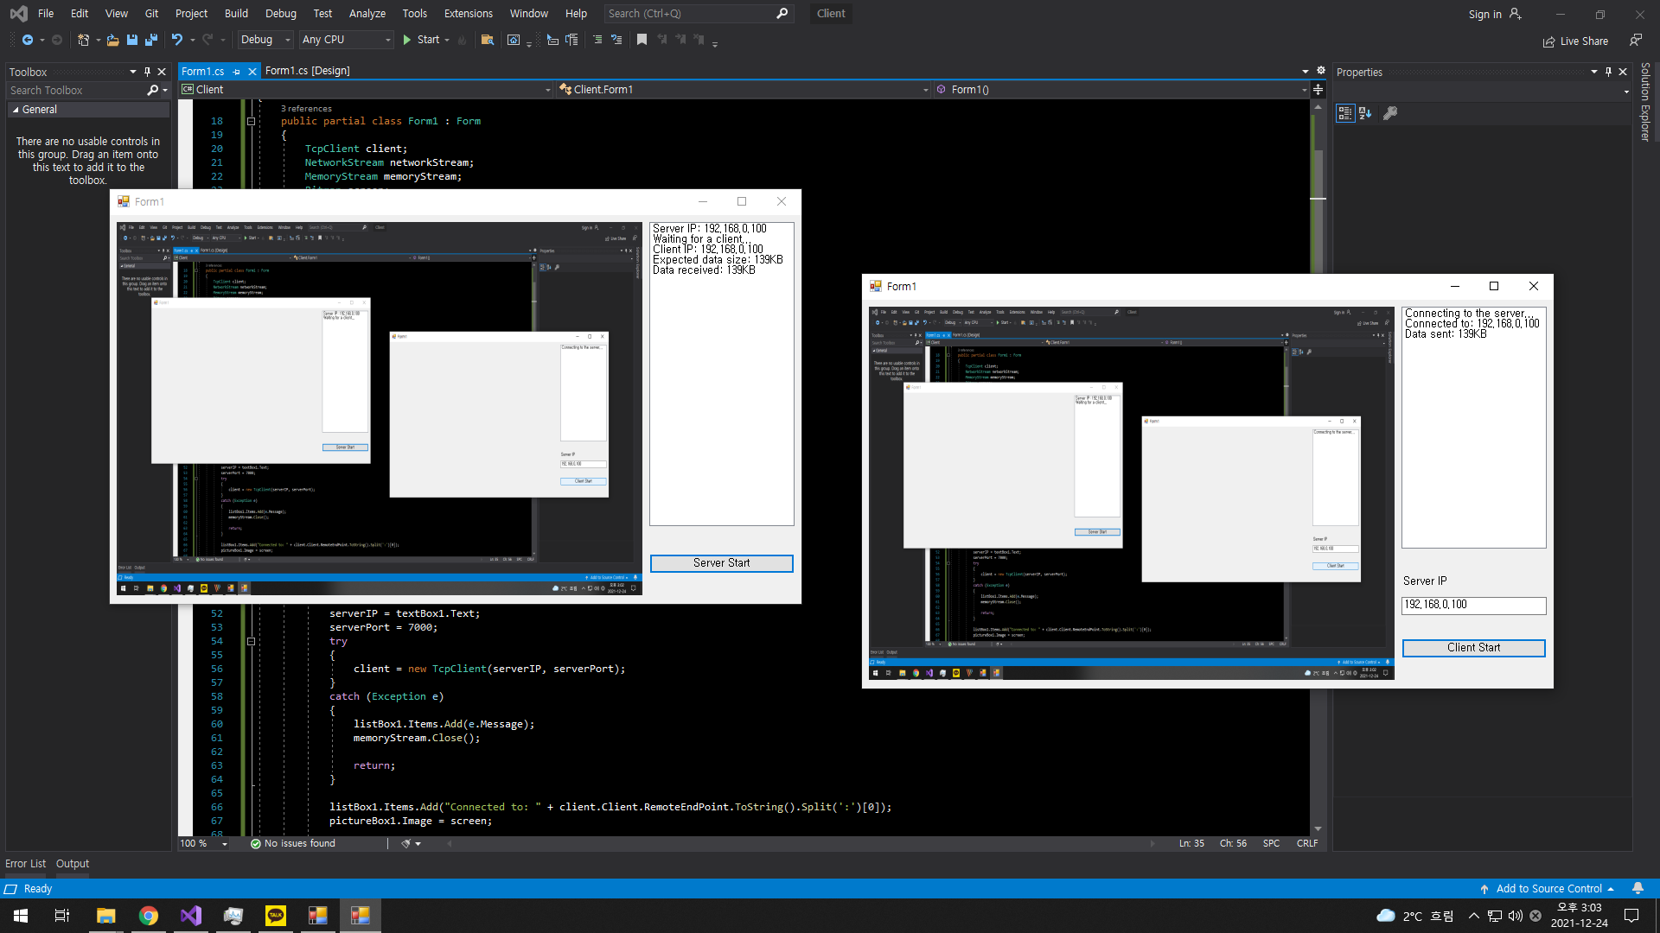Viewport: 1660px width, 933px height.
Task: Collapse the class Form1 code outline box
Action: coord(251,122)
